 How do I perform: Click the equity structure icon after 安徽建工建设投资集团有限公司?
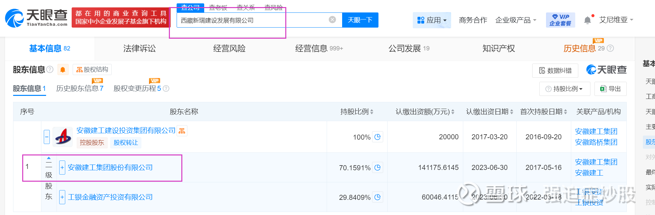coord(182,131)
